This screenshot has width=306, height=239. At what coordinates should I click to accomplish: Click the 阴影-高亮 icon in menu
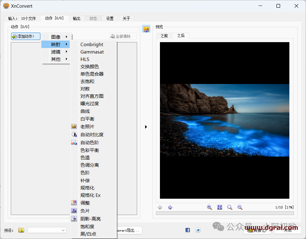point(74,219)
